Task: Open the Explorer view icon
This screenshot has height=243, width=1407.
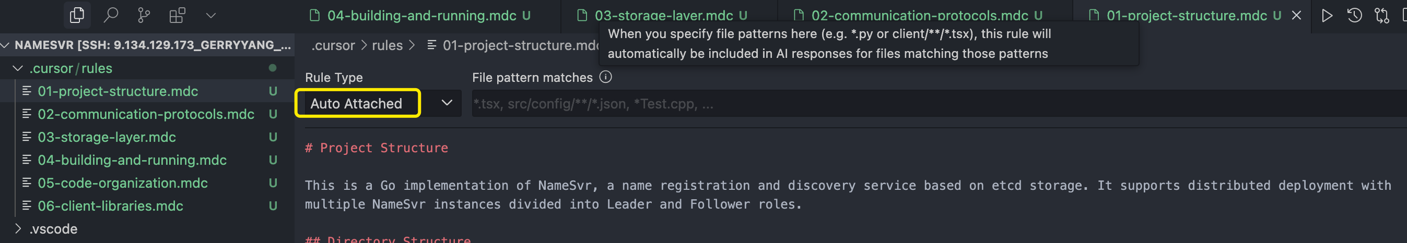Action: coord(77,15)
